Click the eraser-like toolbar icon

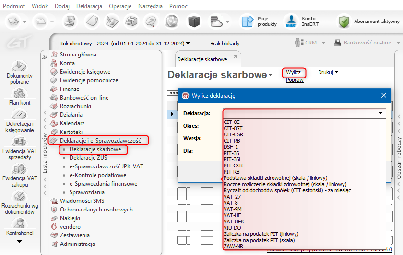tap(92, 21)
